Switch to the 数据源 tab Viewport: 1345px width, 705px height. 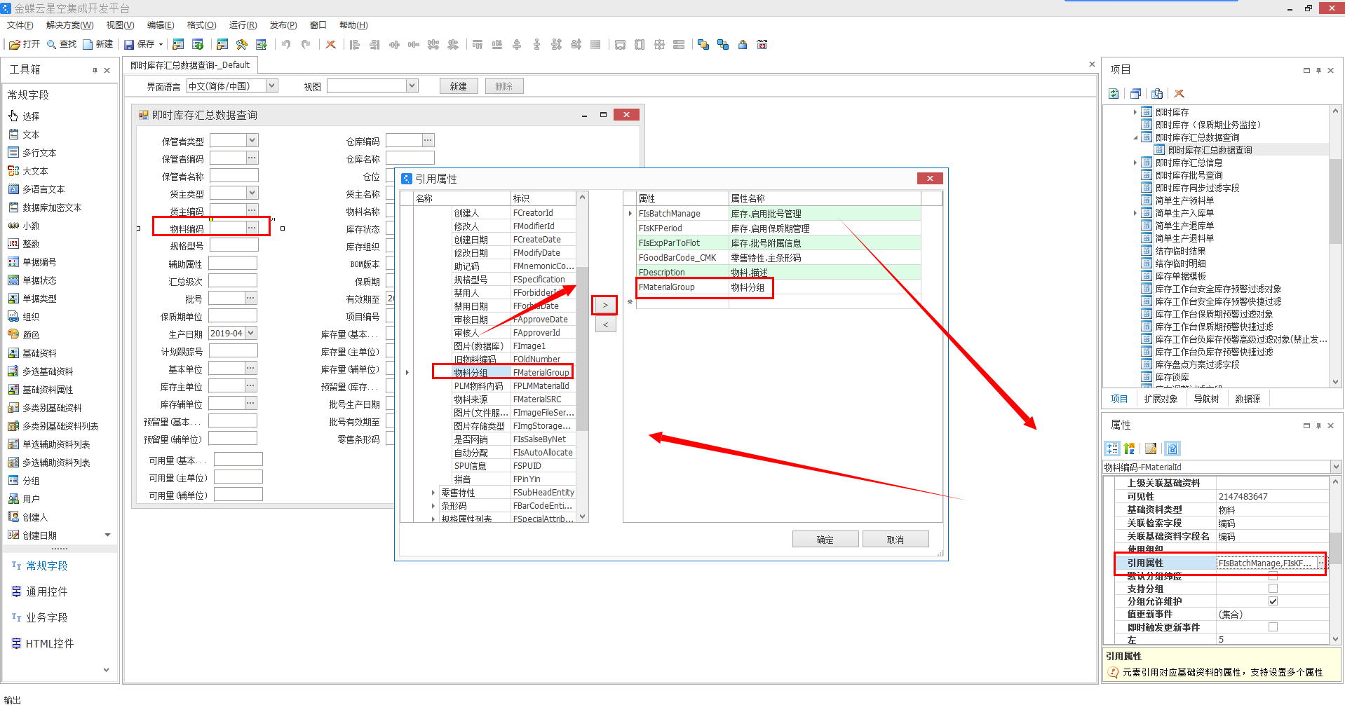(1248, 399)
